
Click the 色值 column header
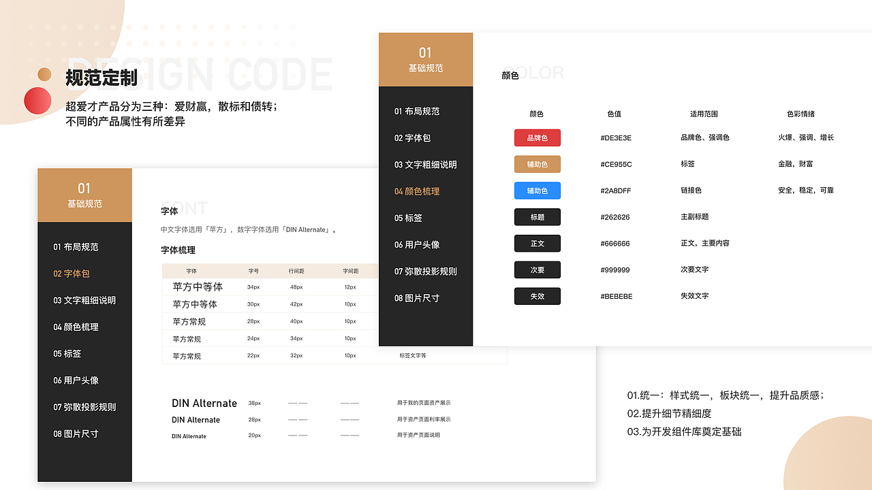pyautogui.click(x=614, y=114)
